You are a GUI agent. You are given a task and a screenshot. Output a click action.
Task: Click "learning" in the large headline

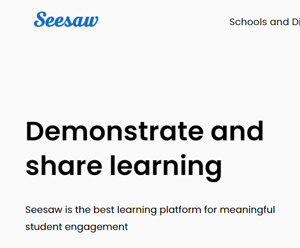tap(166, 166)
